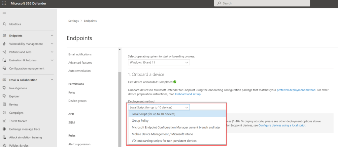The height and width of the screenshot is (147, 338).
Task: Click the Vulnerability management icon
Action: click(4, 44)
